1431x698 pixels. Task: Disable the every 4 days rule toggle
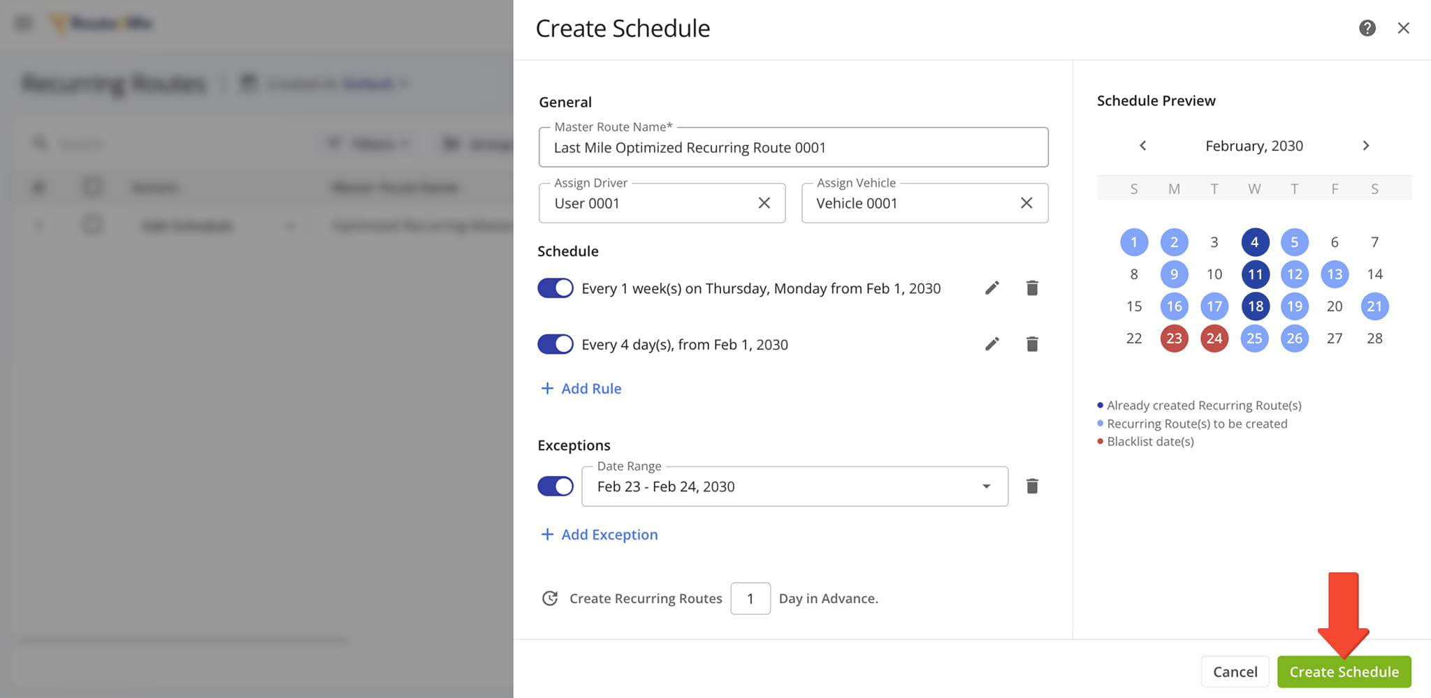[x=555, y=343]
